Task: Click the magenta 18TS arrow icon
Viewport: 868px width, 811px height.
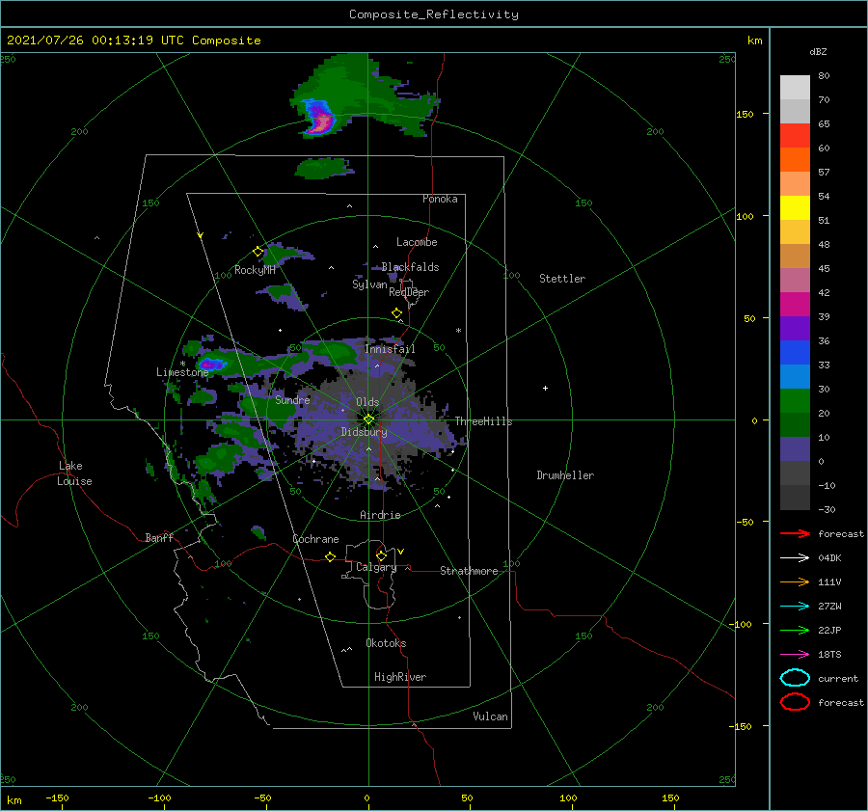Action: coord(795,655)
